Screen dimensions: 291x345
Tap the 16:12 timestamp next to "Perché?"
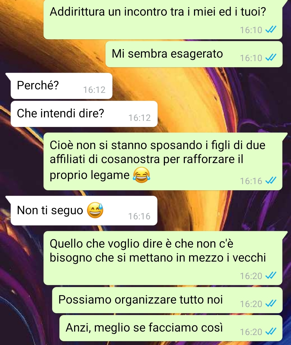pos(94,90)
